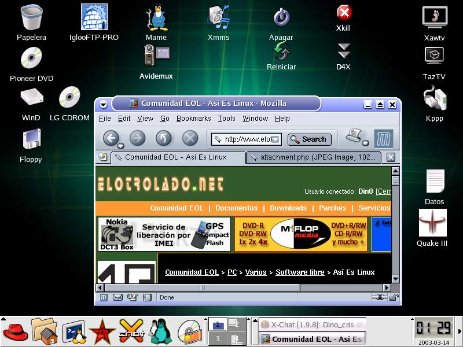Open the Mame desktop icon
The width and height of the screenshot is (463, 347).
click(157, 18)
